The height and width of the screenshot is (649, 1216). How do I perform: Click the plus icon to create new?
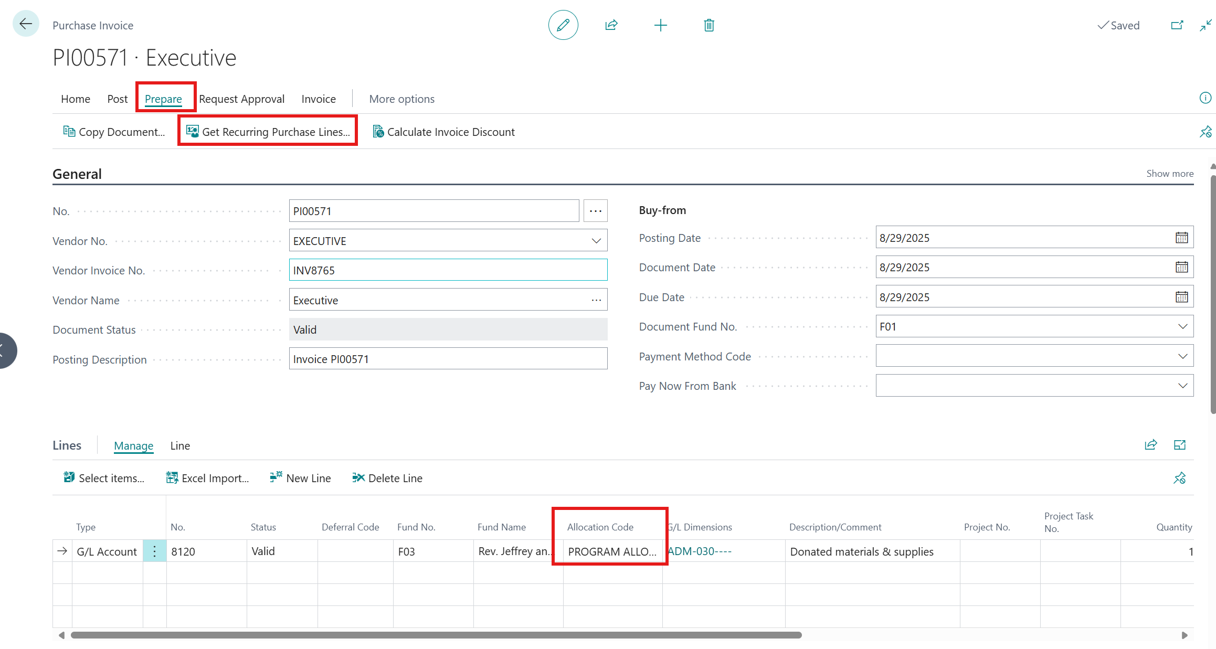[x=660, y=25]
